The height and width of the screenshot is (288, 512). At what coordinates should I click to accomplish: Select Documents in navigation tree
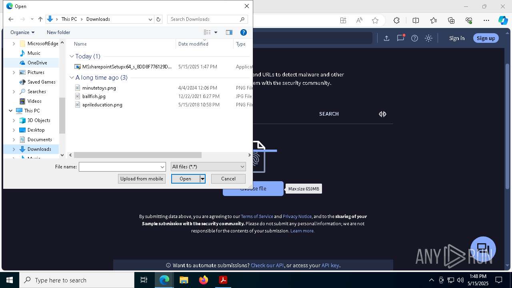(x=40, y=140)
